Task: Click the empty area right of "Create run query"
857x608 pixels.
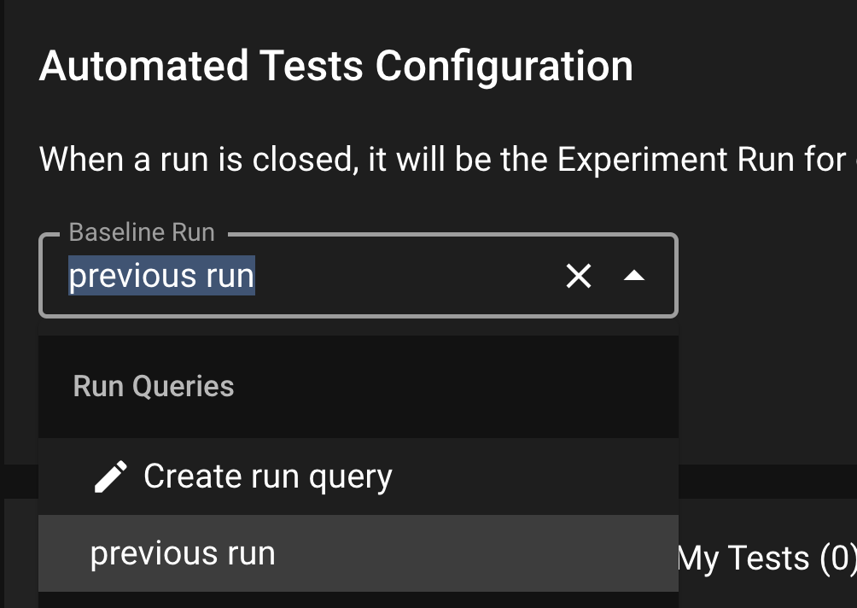Action: tap(529, 476)
